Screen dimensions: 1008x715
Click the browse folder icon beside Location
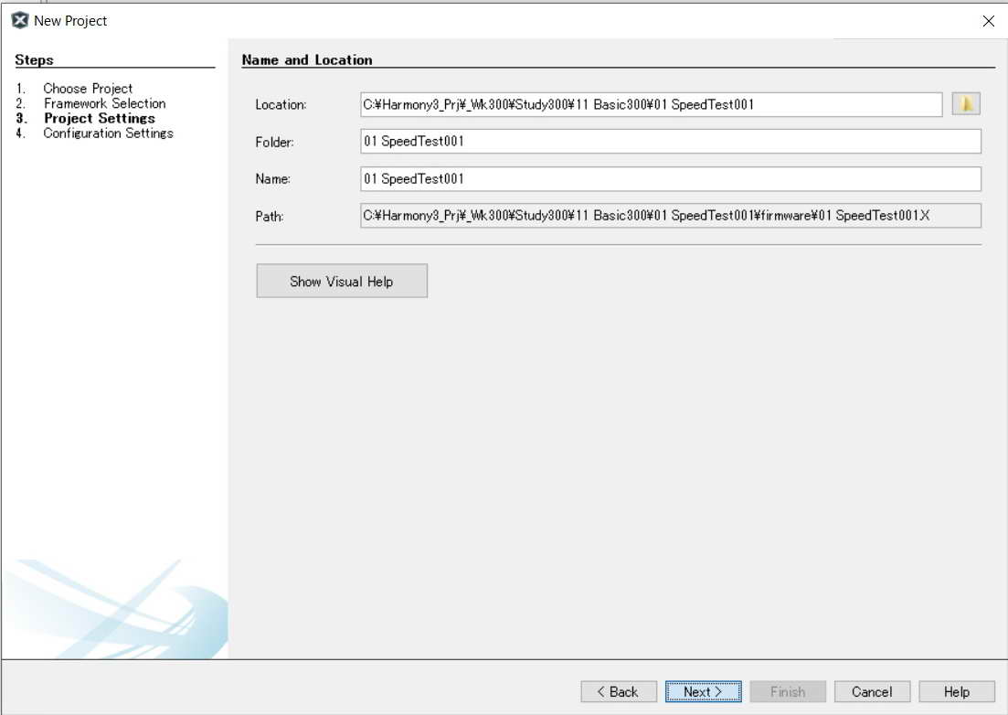965,104
